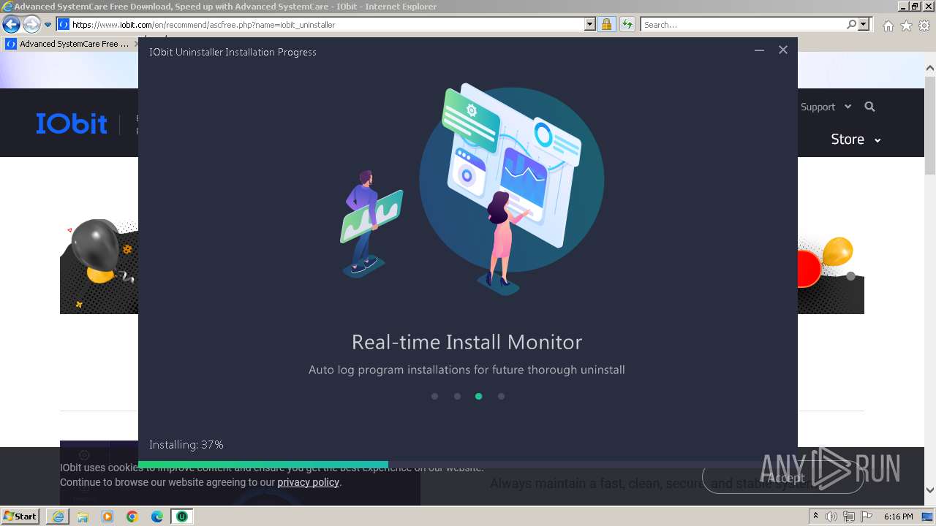The width and height of the screenshot is (936, 526).
Task: Click the "Real-time Install Monitor" heading
Action: pos(467,342)
